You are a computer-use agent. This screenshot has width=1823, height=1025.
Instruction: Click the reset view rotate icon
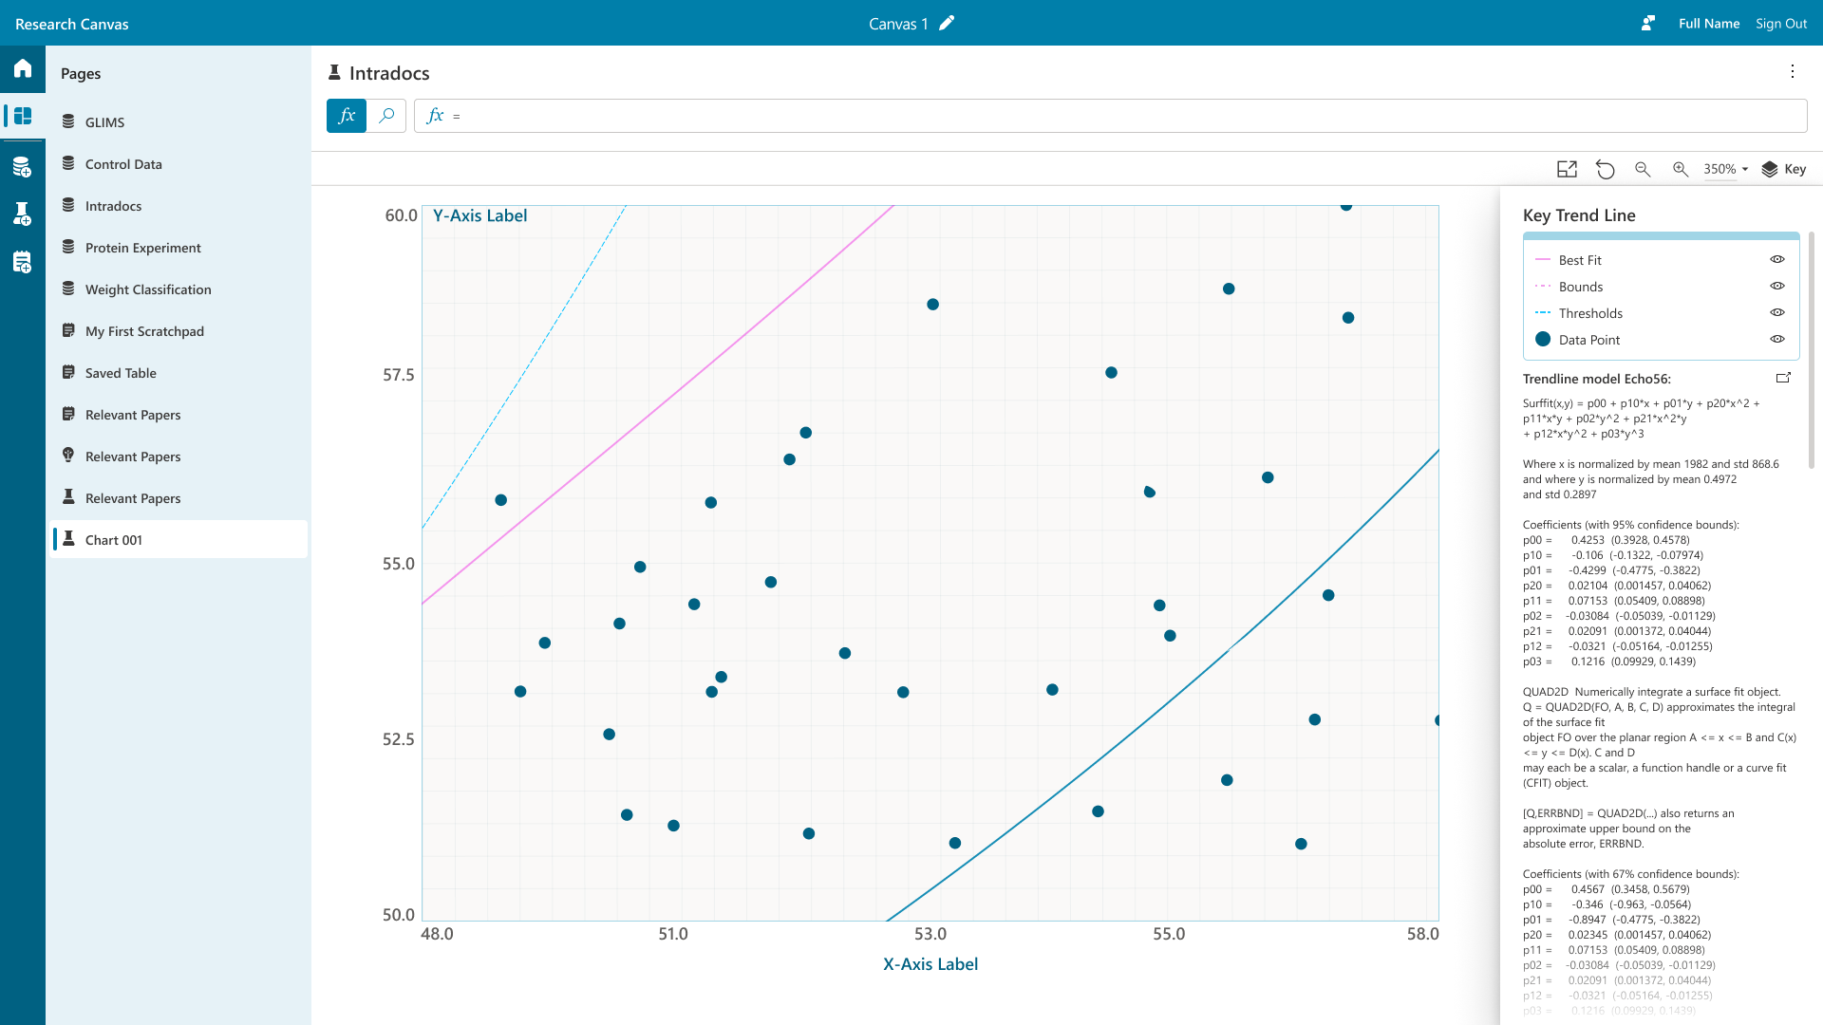tap(1605, 169)
